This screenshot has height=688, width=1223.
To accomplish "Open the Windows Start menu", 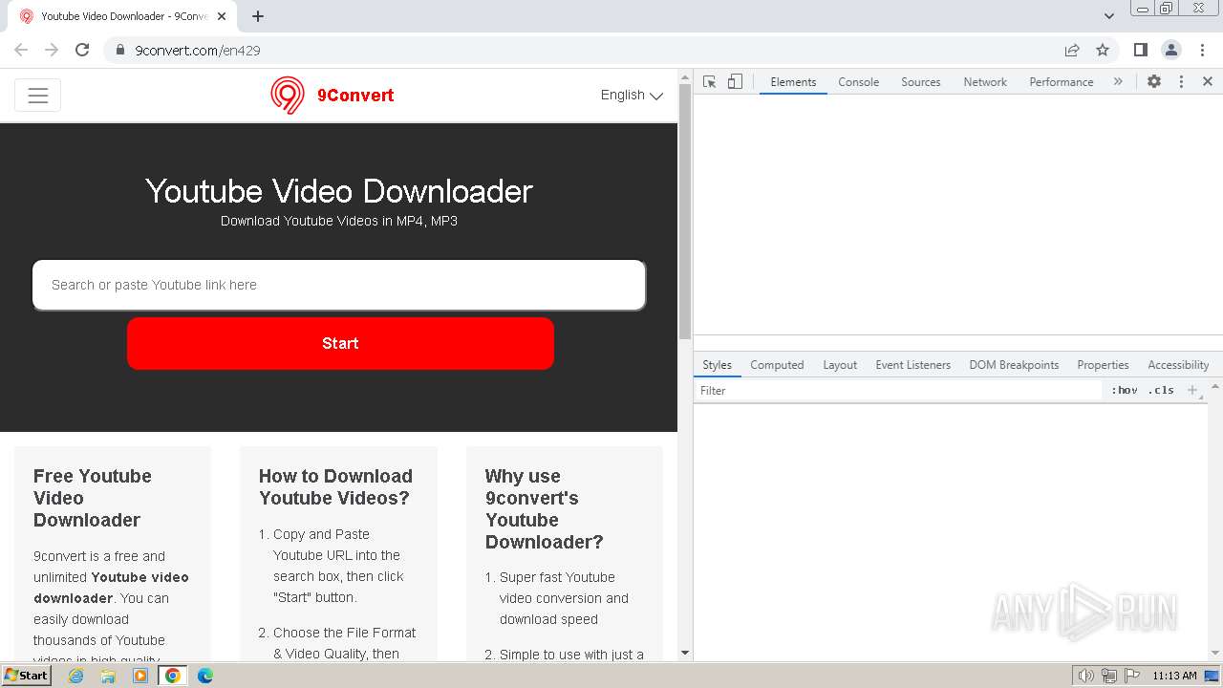I will (26, 676).
